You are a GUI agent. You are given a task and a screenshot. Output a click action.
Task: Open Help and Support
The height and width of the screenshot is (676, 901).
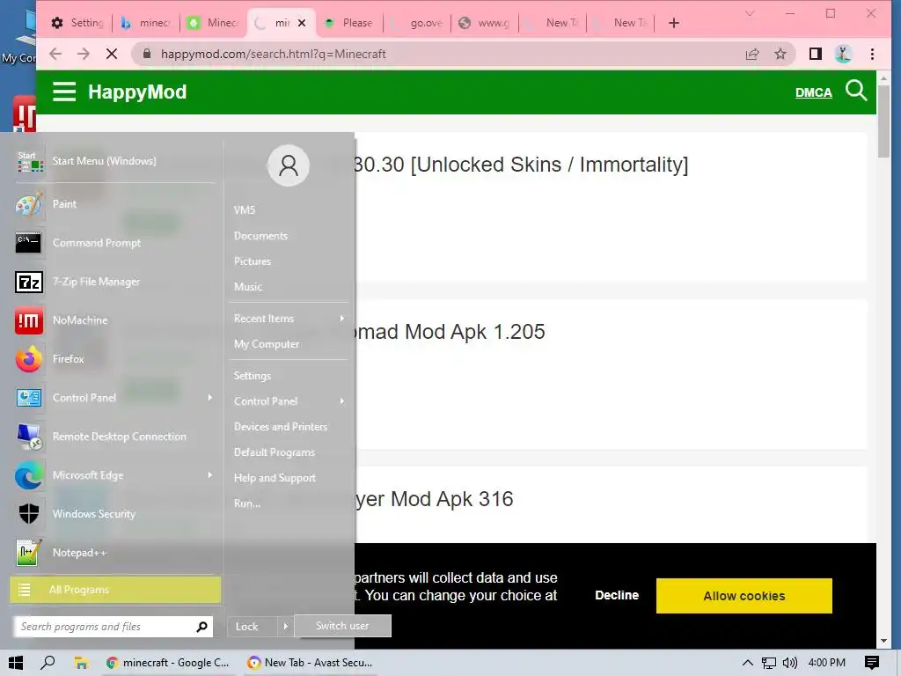point(275,478)
